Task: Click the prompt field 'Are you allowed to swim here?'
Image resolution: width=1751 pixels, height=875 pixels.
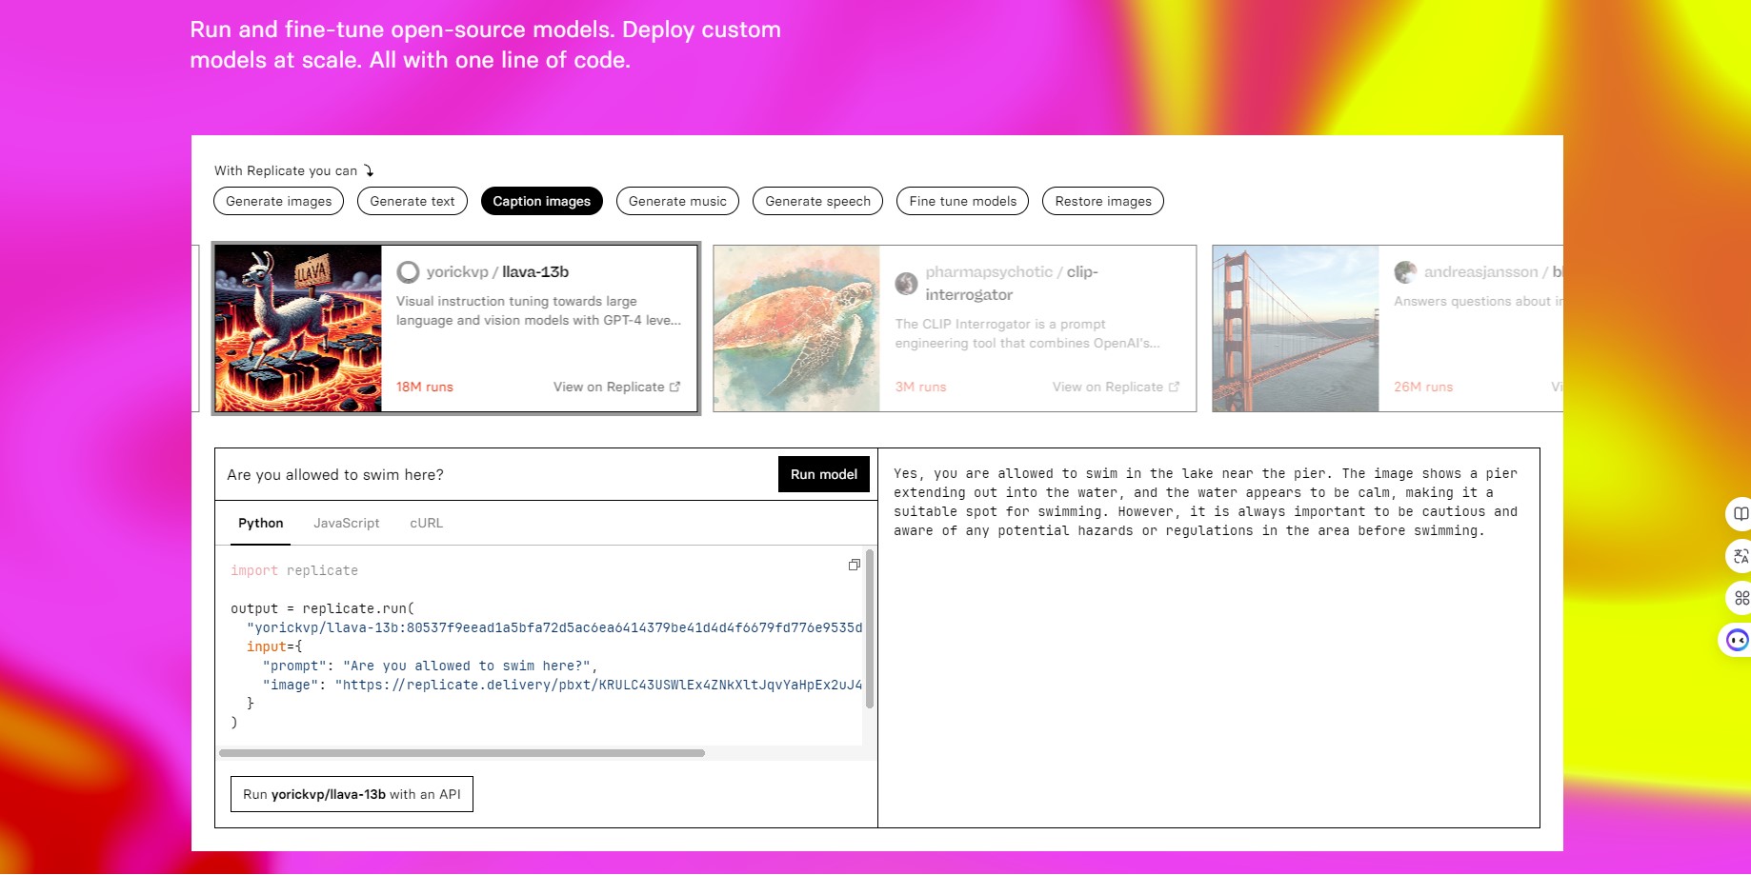Action: coord(496,474)
